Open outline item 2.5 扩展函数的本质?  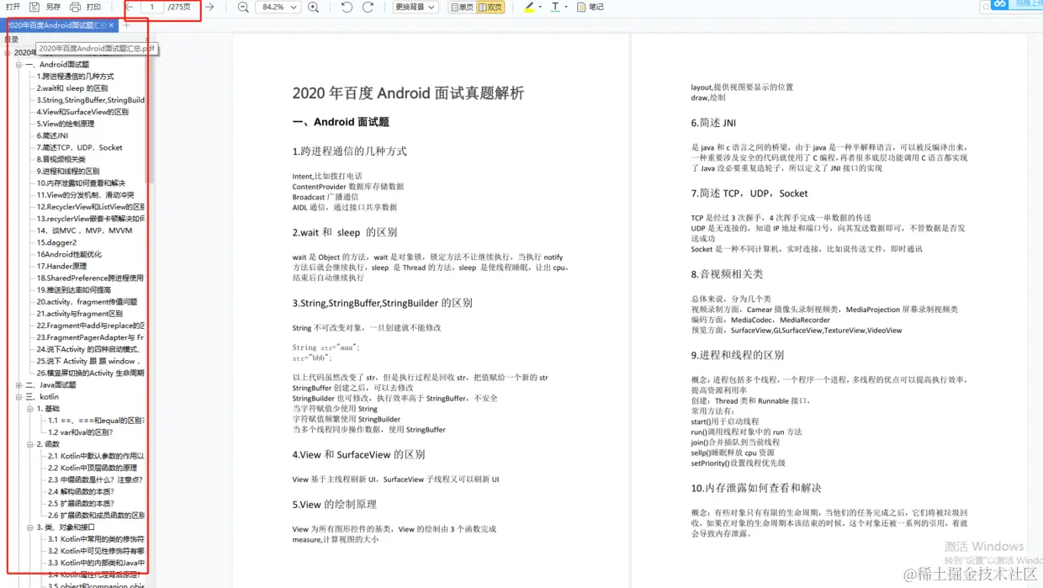pos(81,503)
